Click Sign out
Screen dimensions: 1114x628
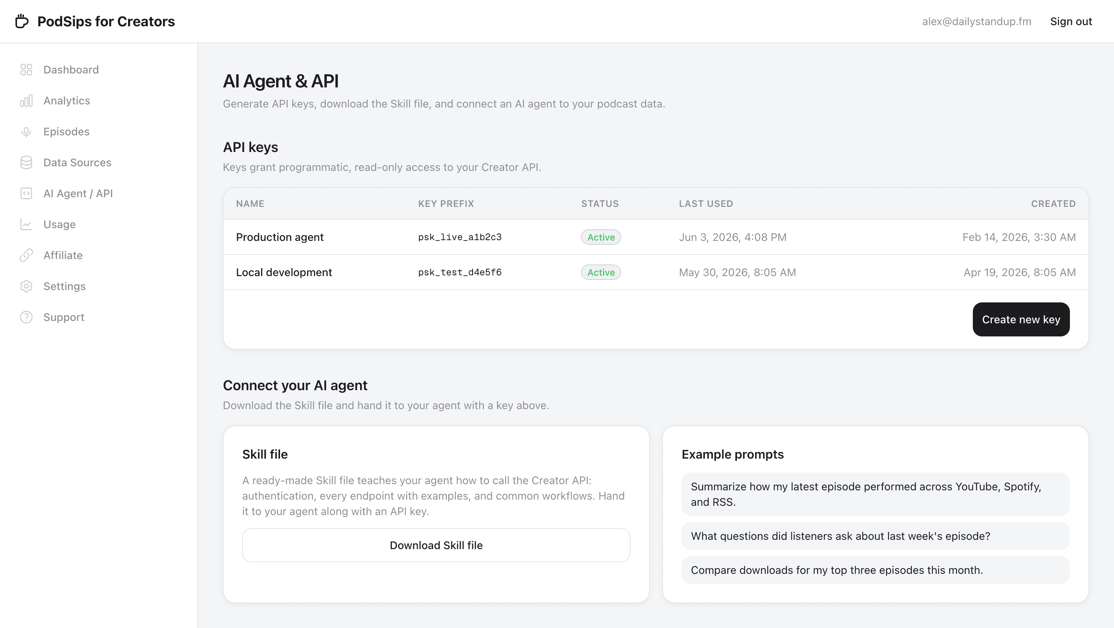pyautogui.click(x=1071, y=21)
